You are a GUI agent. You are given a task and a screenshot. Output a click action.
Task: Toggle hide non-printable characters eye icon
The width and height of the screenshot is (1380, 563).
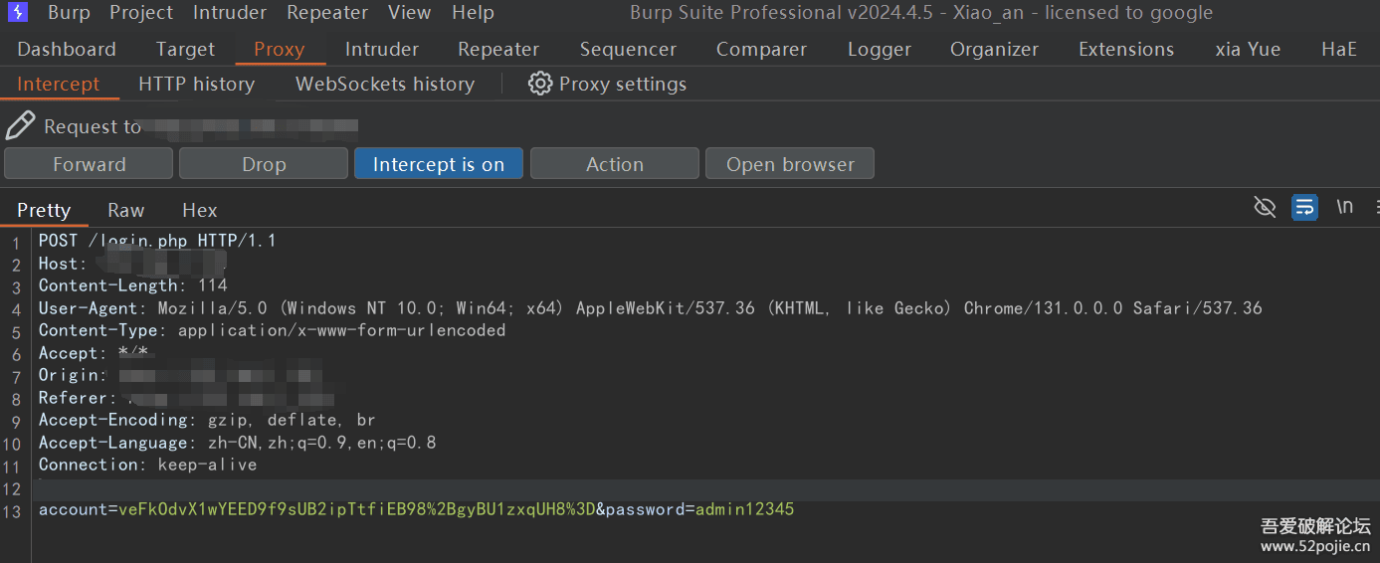click(1265, 207)
